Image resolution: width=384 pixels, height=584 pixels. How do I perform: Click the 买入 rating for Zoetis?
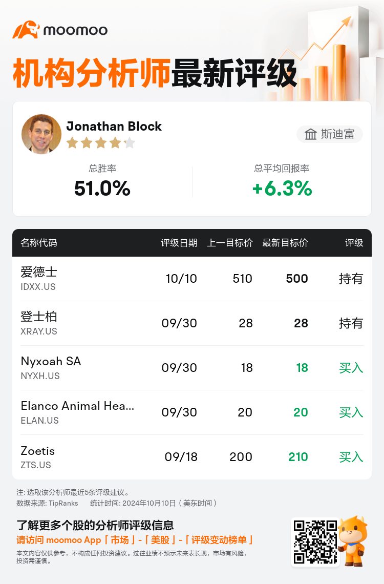351,457
